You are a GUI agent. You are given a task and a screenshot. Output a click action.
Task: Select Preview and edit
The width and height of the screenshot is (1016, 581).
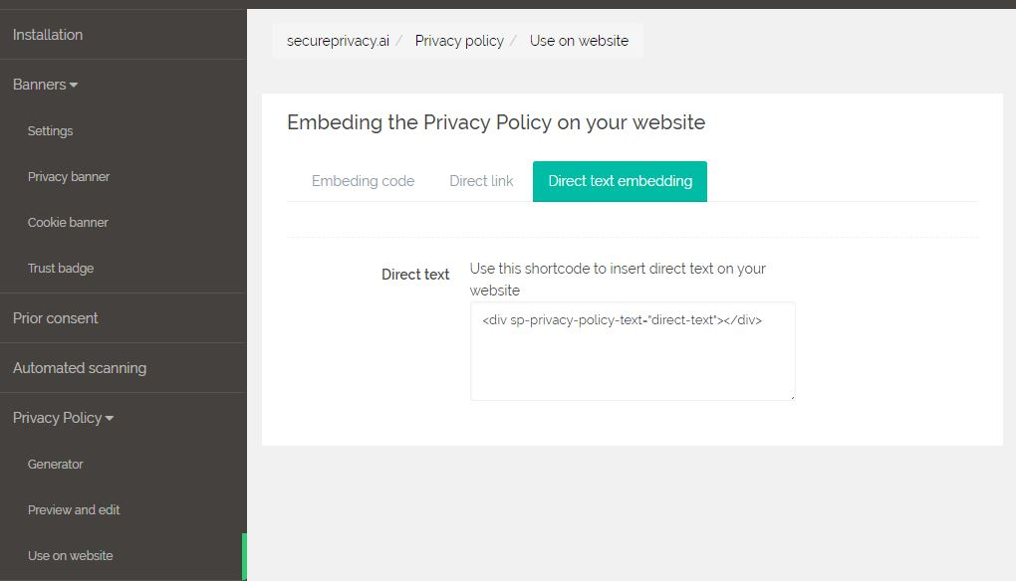pos(72,509)
